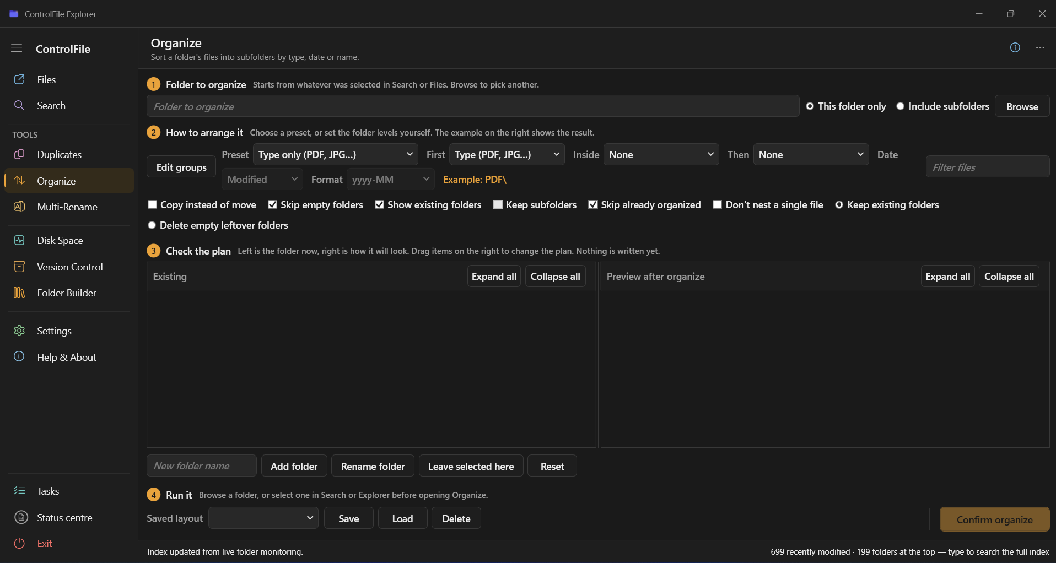Check Don't nest a single file
The height and width of the screenshot is (563, 1056).
pos(768,205)
